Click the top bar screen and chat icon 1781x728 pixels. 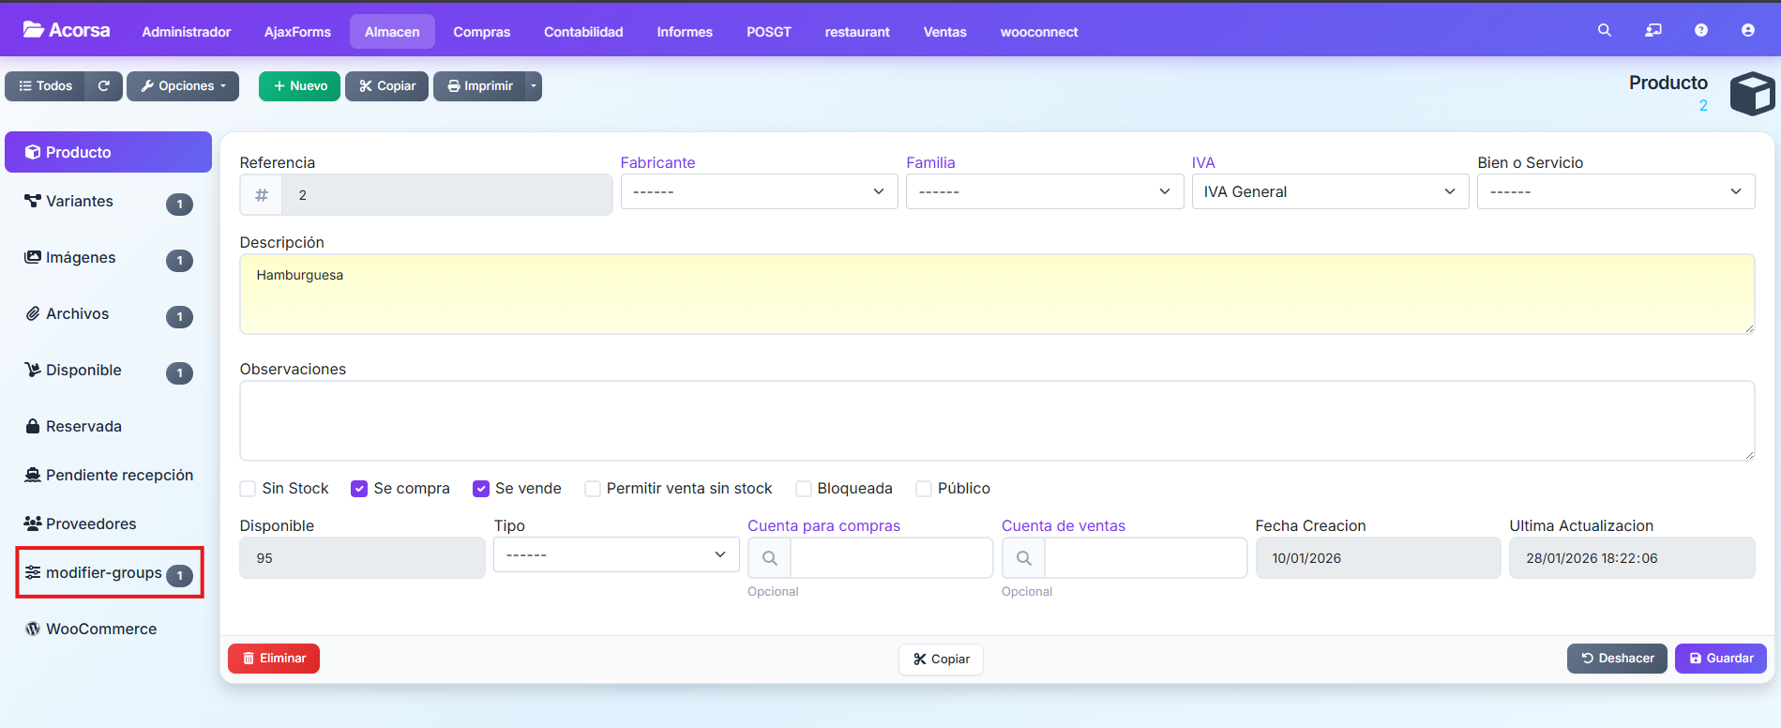click(x=1653, y=31)
